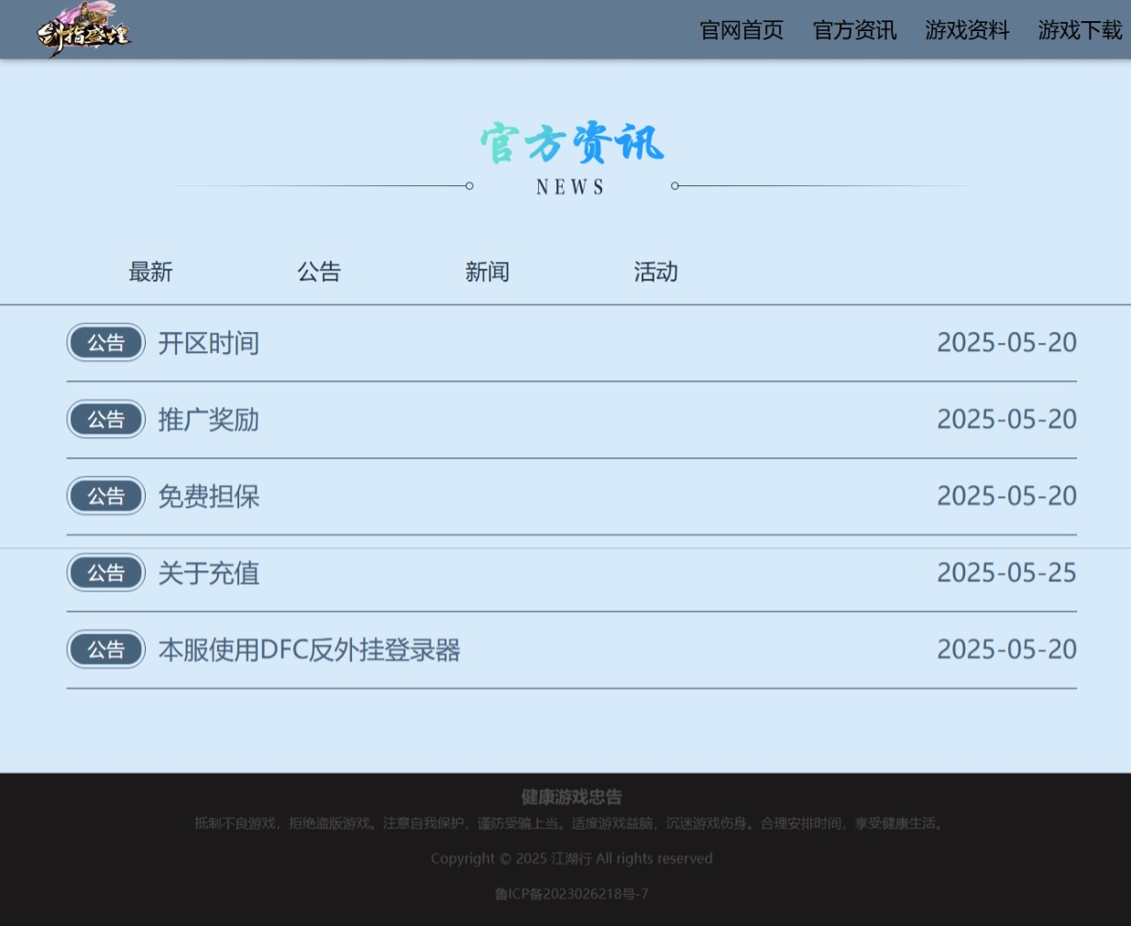The width and height of the screenshot is (1131, 926).
Task: Open the 活动 tab
Action: click(655, 272)
